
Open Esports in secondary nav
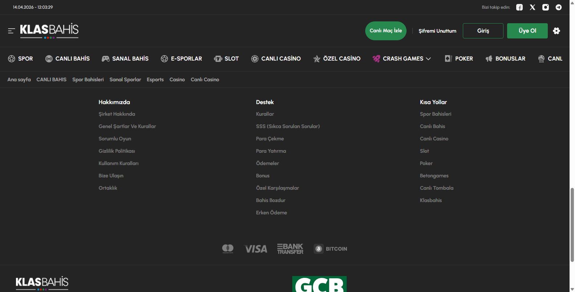[x=155, y=79]
